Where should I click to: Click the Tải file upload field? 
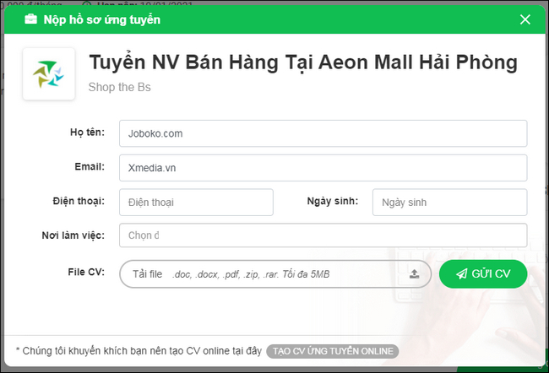coord(275,274)
